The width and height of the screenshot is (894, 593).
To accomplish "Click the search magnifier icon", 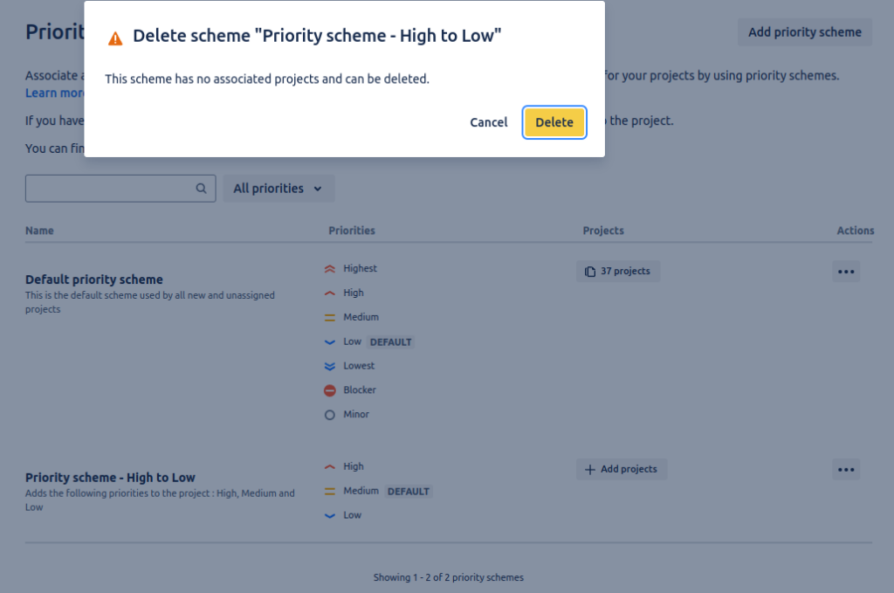I will point(201,188).
